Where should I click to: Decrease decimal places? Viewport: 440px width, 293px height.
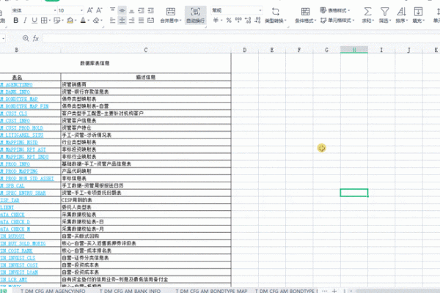tap(257, 20)
